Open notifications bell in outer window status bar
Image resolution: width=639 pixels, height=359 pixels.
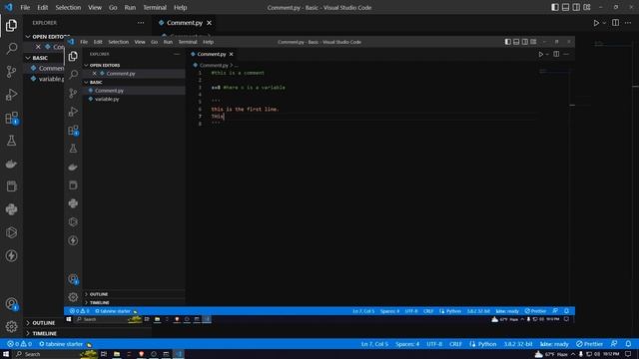coord(628,344)
